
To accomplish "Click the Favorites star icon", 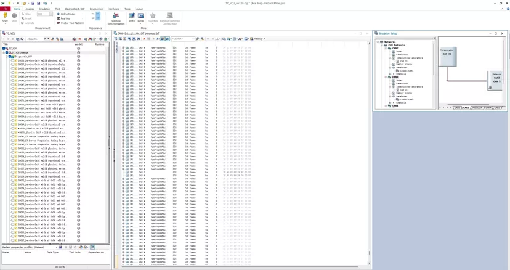I will [x=153, y=17].
